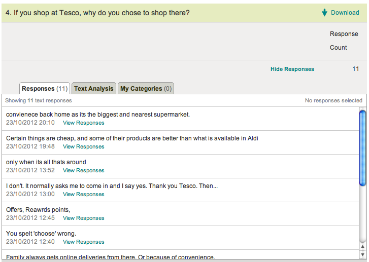Select the 'only when its all thats around' response
369x262 pixels.
click(x=46, y=162)
